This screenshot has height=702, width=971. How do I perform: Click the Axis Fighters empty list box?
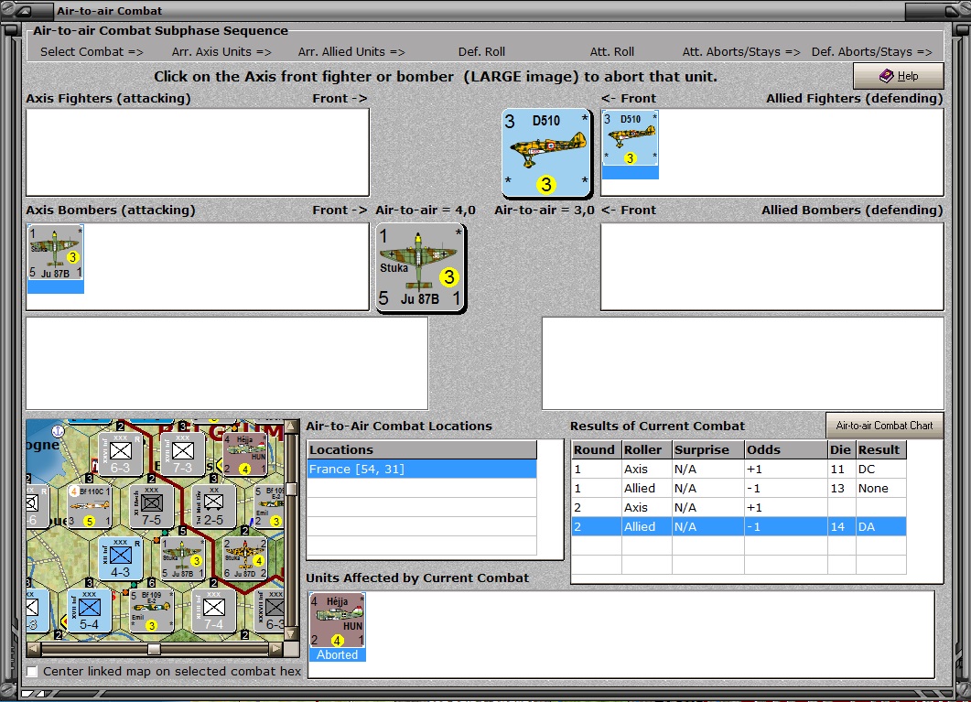pos(198,152)
